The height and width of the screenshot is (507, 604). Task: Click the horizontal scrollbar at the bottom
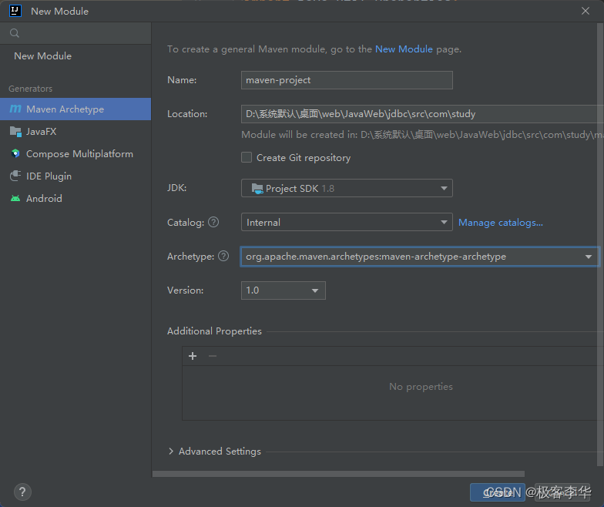[x=338, y=474]
